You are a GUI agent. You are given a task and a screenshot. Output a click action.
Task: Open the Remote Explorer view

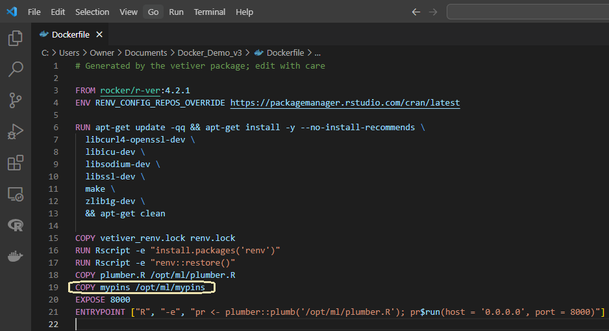pyautogui.click(x=16, y=194)
